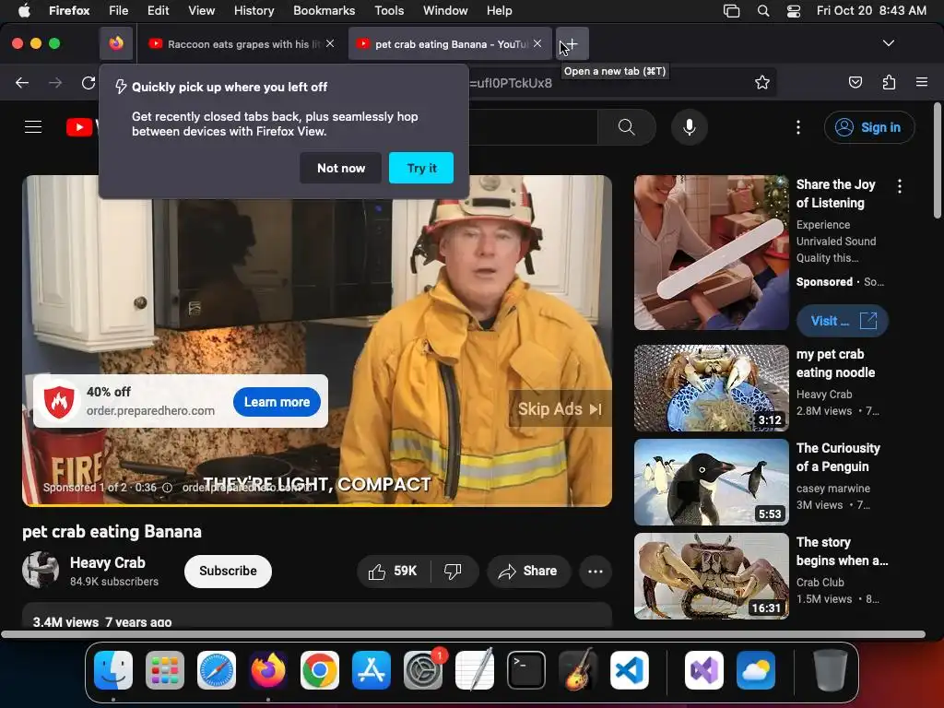944x708 pixels.
Task: Close the pet crab eating Banana tab
Action: pos(537,43)
